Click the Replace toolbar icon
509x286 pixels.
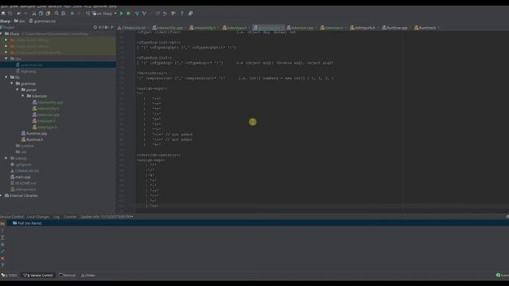tap(64, 14)
